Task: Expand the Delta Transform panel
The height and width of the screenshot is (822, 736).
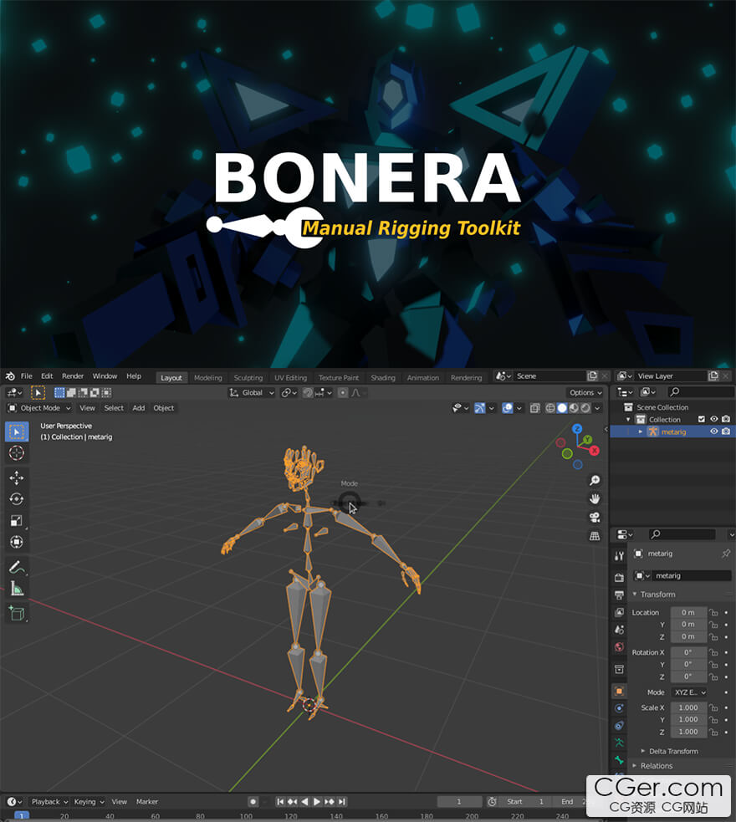Action: (643, 751)
